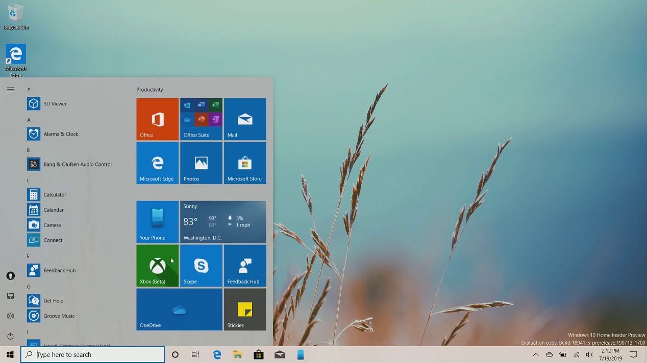Open Microsoft Store from the taskbar
The width and height of the screenshot is (647, 363).
tap(259, 355)
